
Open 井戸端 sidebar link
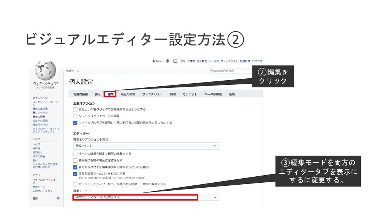click(37, 148)
